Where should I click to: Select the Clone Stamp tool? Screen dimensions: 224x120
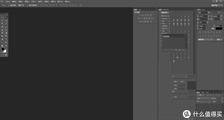(x=2, y=30)
